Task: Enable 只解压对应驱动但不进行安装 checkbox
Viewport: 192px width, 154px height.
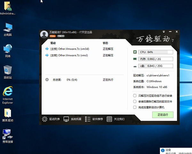Action: pos(135,96)
